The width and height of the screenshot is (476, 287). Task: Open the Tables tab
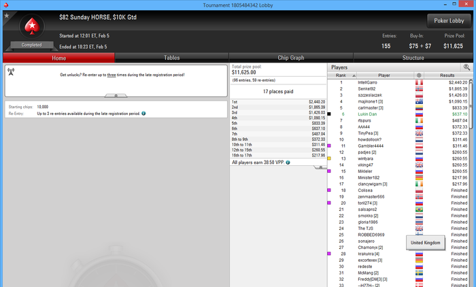(172, 58)
